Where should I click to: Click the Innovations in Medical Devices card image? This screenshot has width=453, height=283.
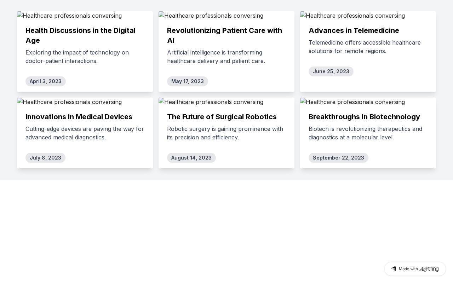click(x=69, y=102)
